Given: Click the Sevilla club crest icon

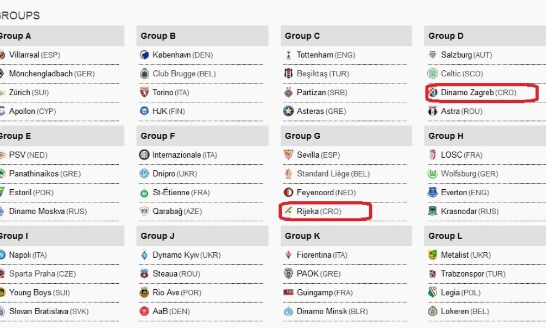Looking at the screenshot, I should click(x=288, y=155).
